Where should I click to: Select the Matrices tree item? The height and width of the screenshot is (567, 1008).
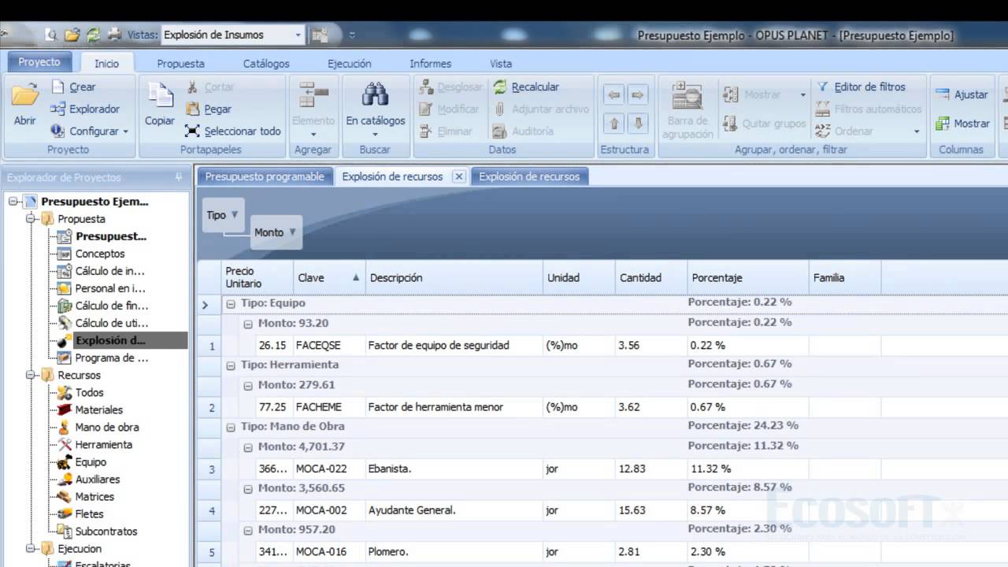[x=94, y=497]
